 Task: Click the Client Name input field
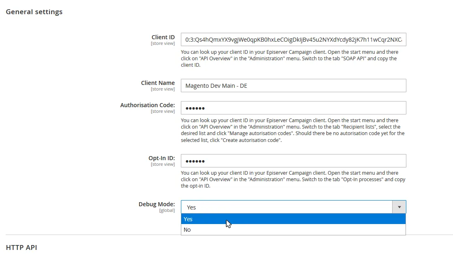pyautogui.click(x=294, y=85)
